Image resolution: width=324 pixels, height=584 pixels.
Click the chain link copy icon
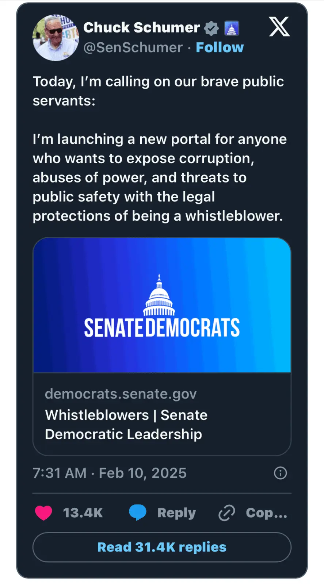pyautogui.click(x=226, y=513)
